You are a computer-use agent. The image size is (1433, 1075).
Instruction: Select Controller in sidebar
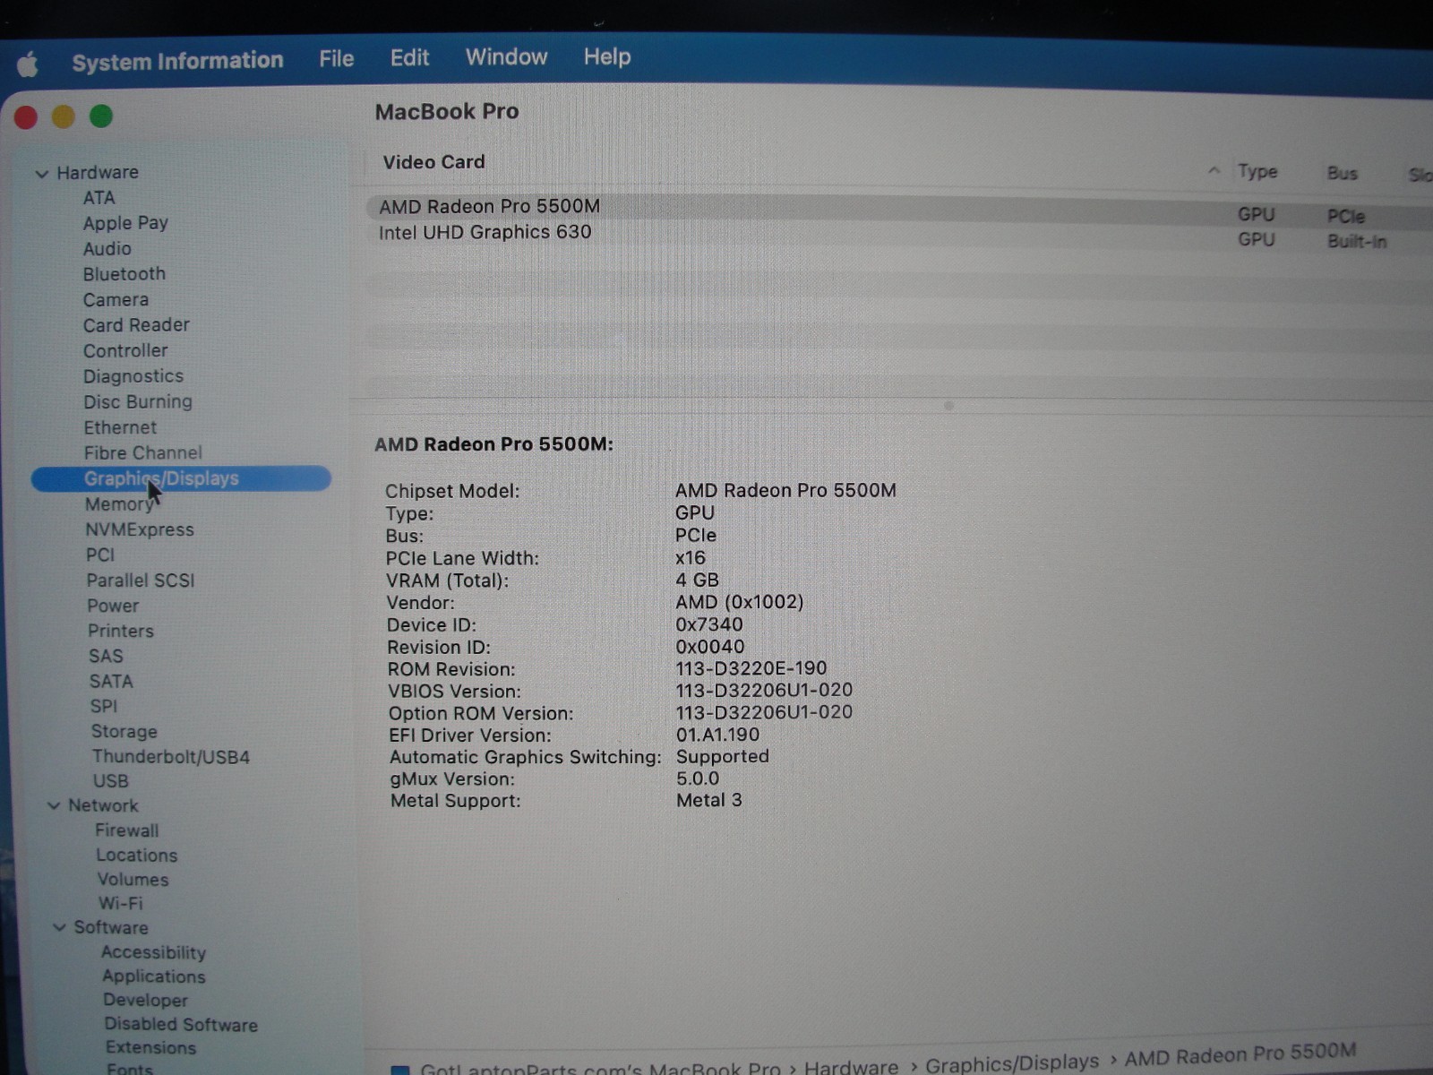[125, 351]
